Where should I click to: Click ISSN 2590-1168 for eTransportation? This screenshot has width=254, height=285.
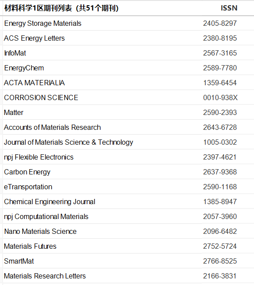pyautogui.click(x=220, y=187)
